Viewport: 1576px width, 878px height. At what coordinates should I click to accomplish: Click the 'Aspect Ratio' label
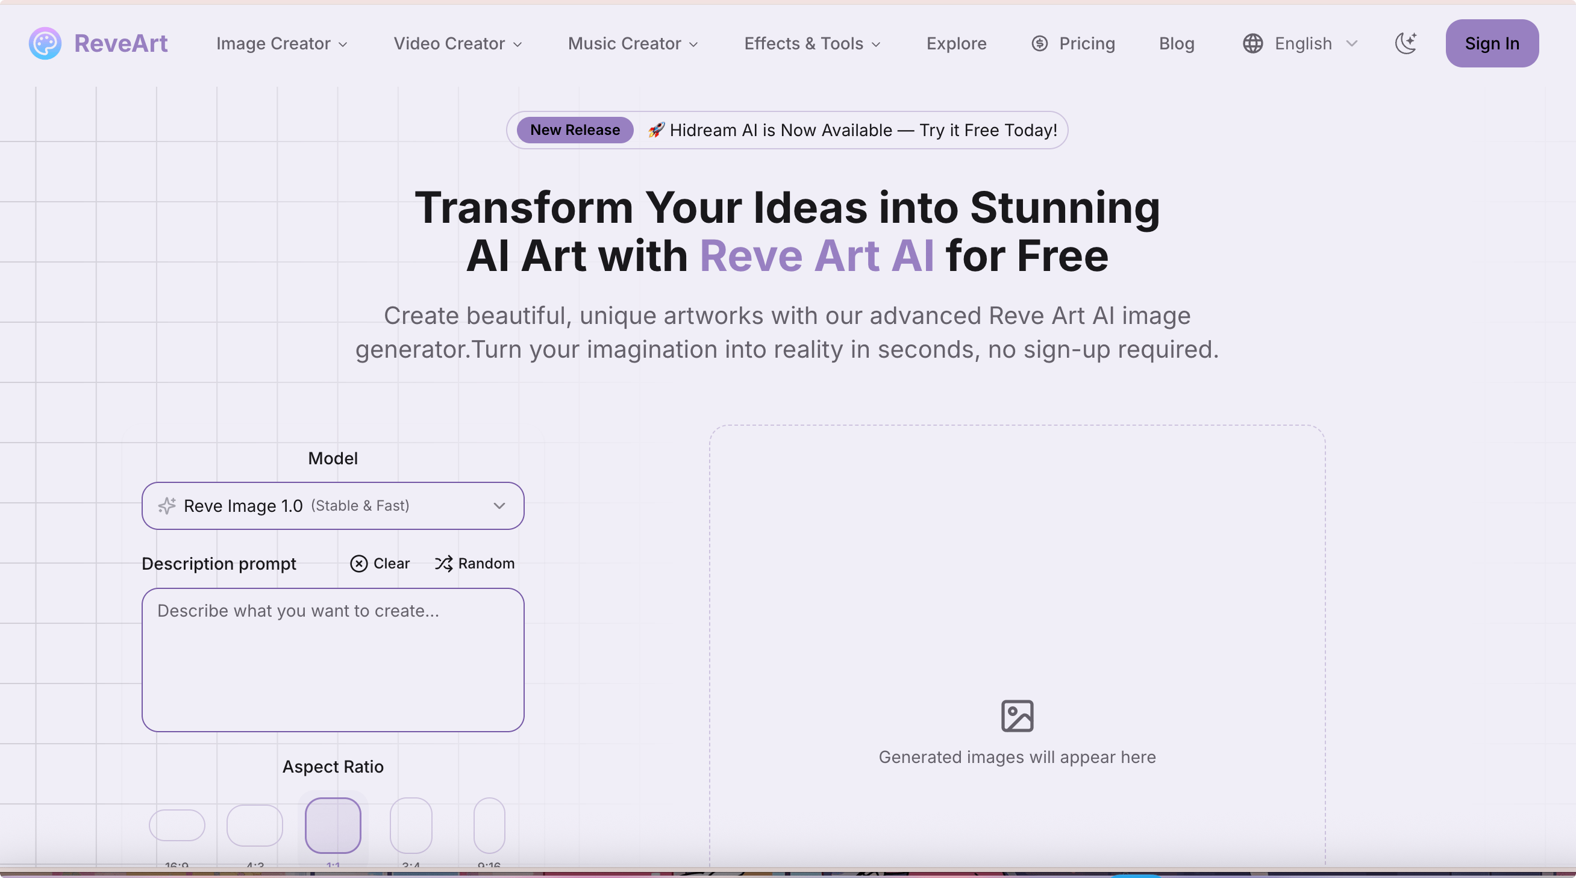point(333,766)
